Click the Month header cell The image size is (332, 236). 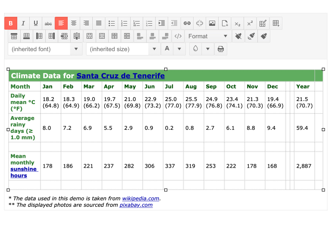[x=25, y=86]
